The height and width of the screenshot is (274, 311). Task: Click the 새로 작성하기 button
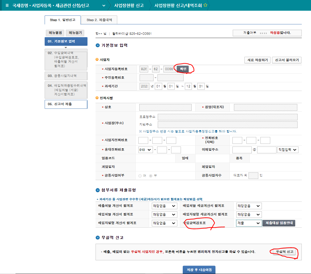point(257,60)
